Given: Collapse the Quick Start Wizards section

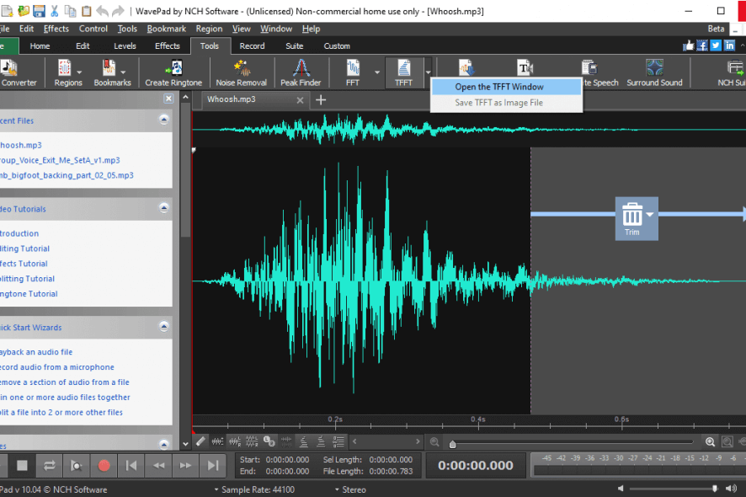Looking at the screenshot, I should [x=164, y=326].
